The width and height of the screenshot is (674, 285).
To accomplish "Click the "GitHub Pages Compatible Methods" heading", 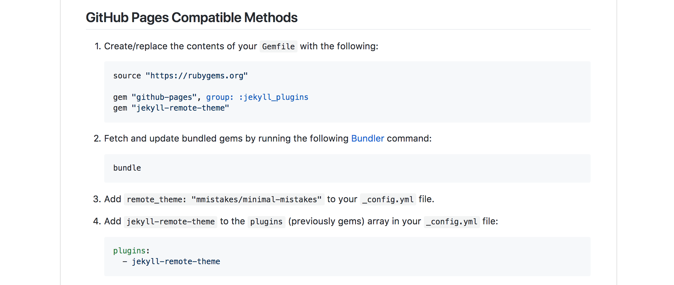I will tap(192, 17).
